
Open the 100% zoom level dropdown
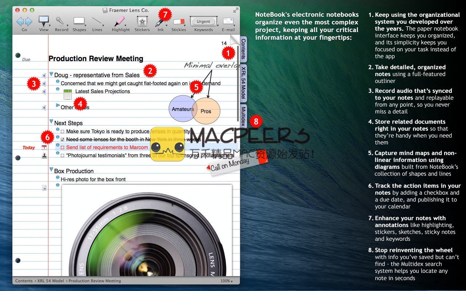point(227,281)
